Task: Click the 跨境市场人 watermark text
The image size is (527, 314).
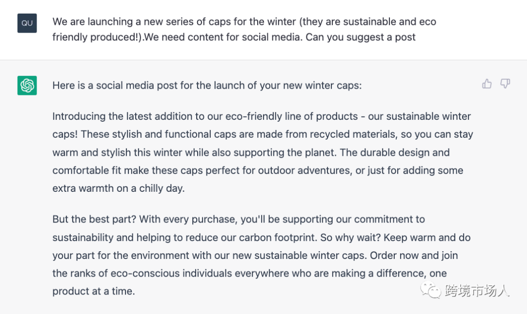Action: (x=477, y=291)
